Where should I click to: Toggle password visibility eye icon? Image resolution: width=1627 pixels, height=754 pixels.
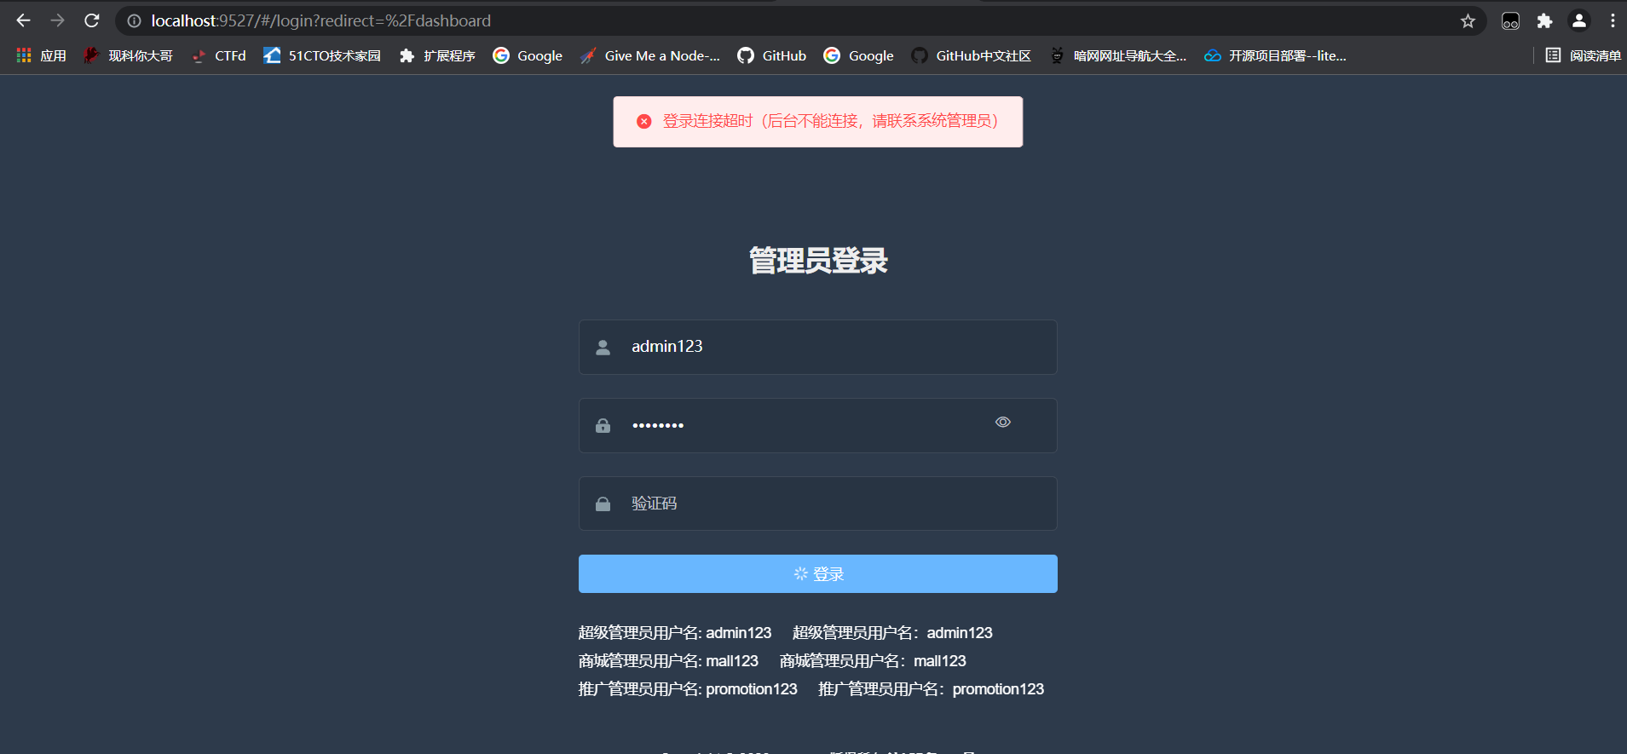point(1003,423)
